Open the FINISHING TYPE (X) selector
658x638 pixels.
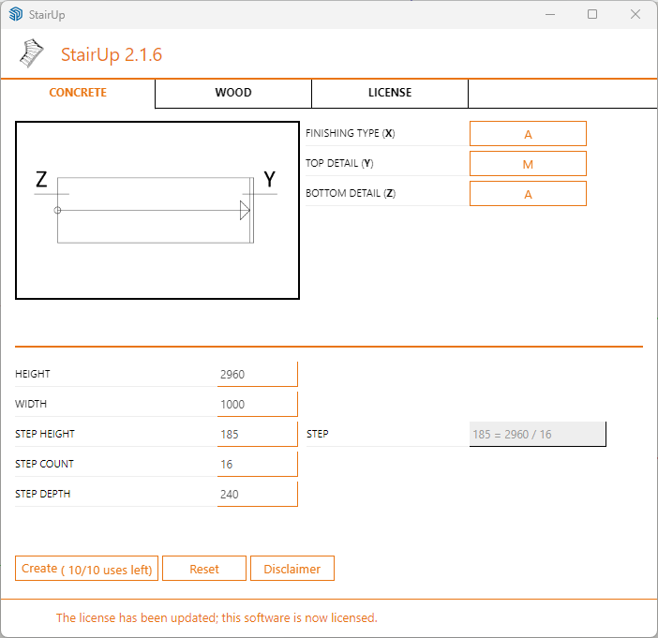(x=528, y=134)
